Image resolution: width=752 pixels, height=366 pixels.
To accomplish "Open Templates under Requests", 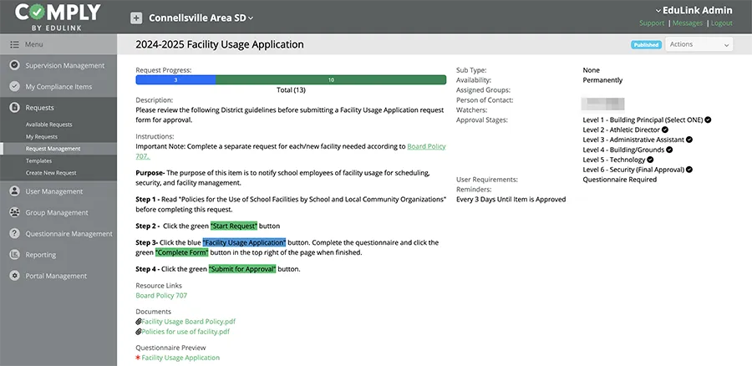I will 38,160.
